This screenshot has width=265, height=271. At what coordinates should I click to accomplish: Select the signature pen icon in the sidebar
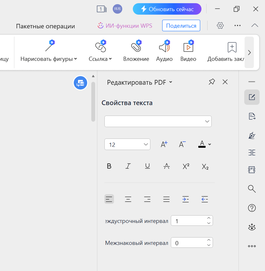click(x=252, y=135)
